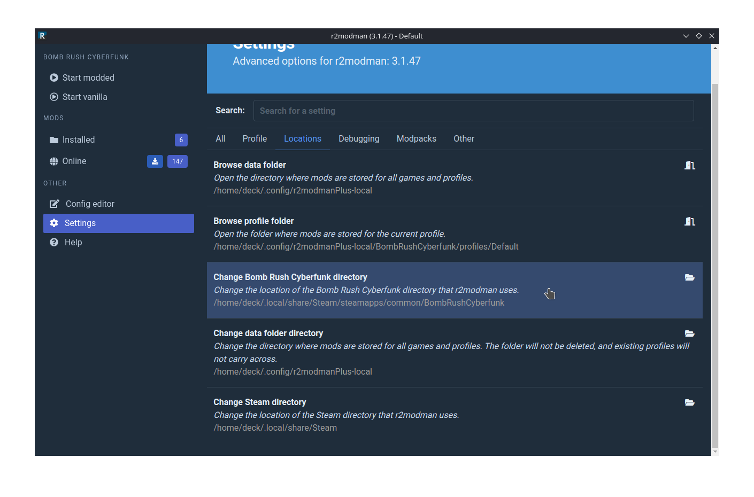Click the Settings gear icon in sidebar
The image size is (754, 497).
tap(54, 223)
